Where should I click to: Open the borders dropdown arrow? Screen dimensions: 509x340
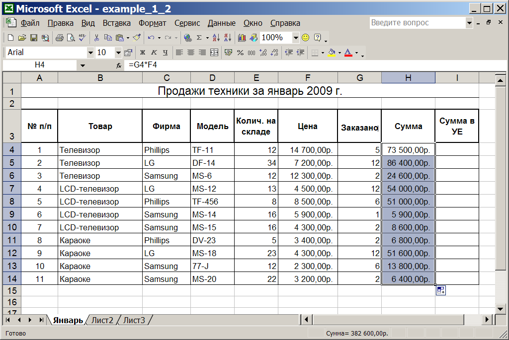(323, 53)
